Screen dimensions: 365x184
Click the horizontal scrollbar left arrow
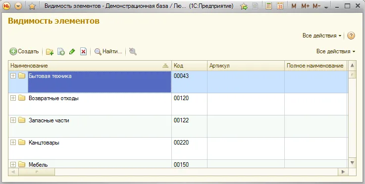coord(13,172)
